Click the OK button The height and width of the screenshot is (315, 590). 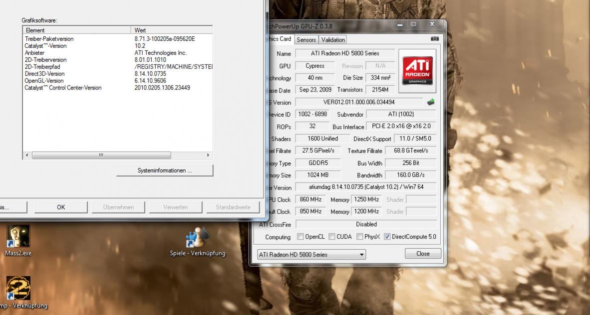point(61,207)
